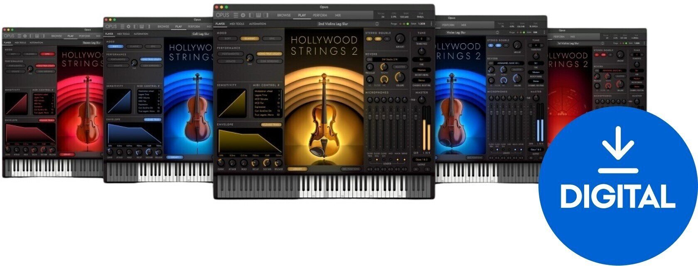Image resolution: width=698 pixels, height=266 pixels.
Task: Open the Fine tune value box in 2nd Violins window
Action: (x=421, y=59)
